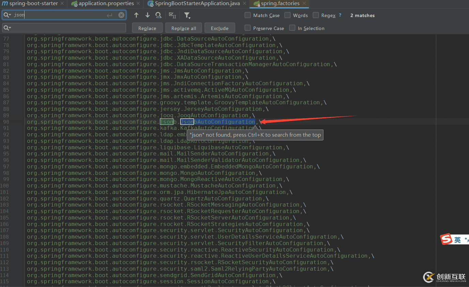Open SpringBootStarterApplication.java tab
This screenshot has height=287, width=469.
click(197, 3)
